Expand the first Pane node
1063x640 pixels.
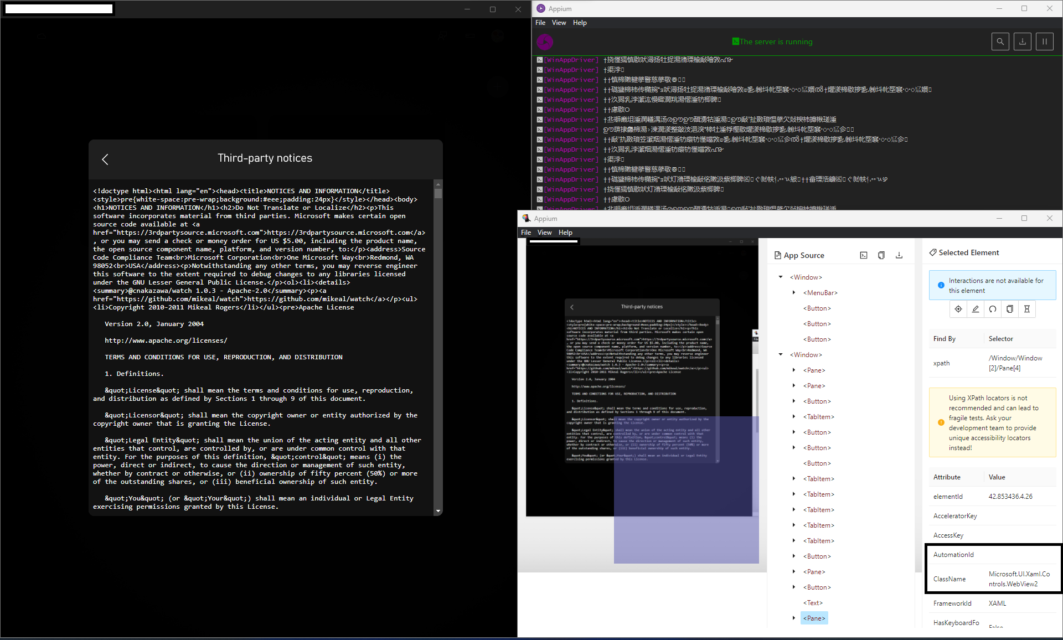[794, 370]
